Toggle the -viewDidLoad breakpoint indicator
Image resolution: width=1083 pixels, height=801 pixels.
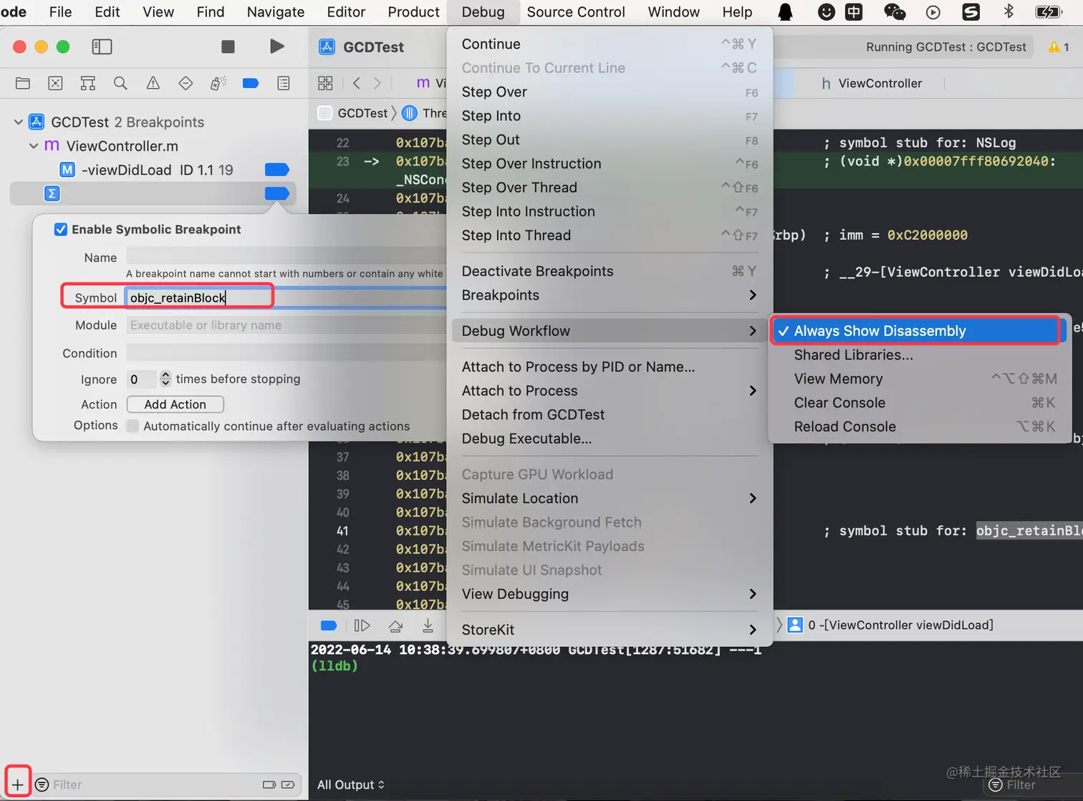click(277, 170)
